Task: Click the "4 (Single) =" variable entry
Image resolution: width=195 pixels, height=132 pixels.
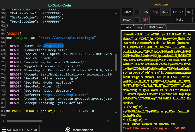Action: [x=135, y=120]
